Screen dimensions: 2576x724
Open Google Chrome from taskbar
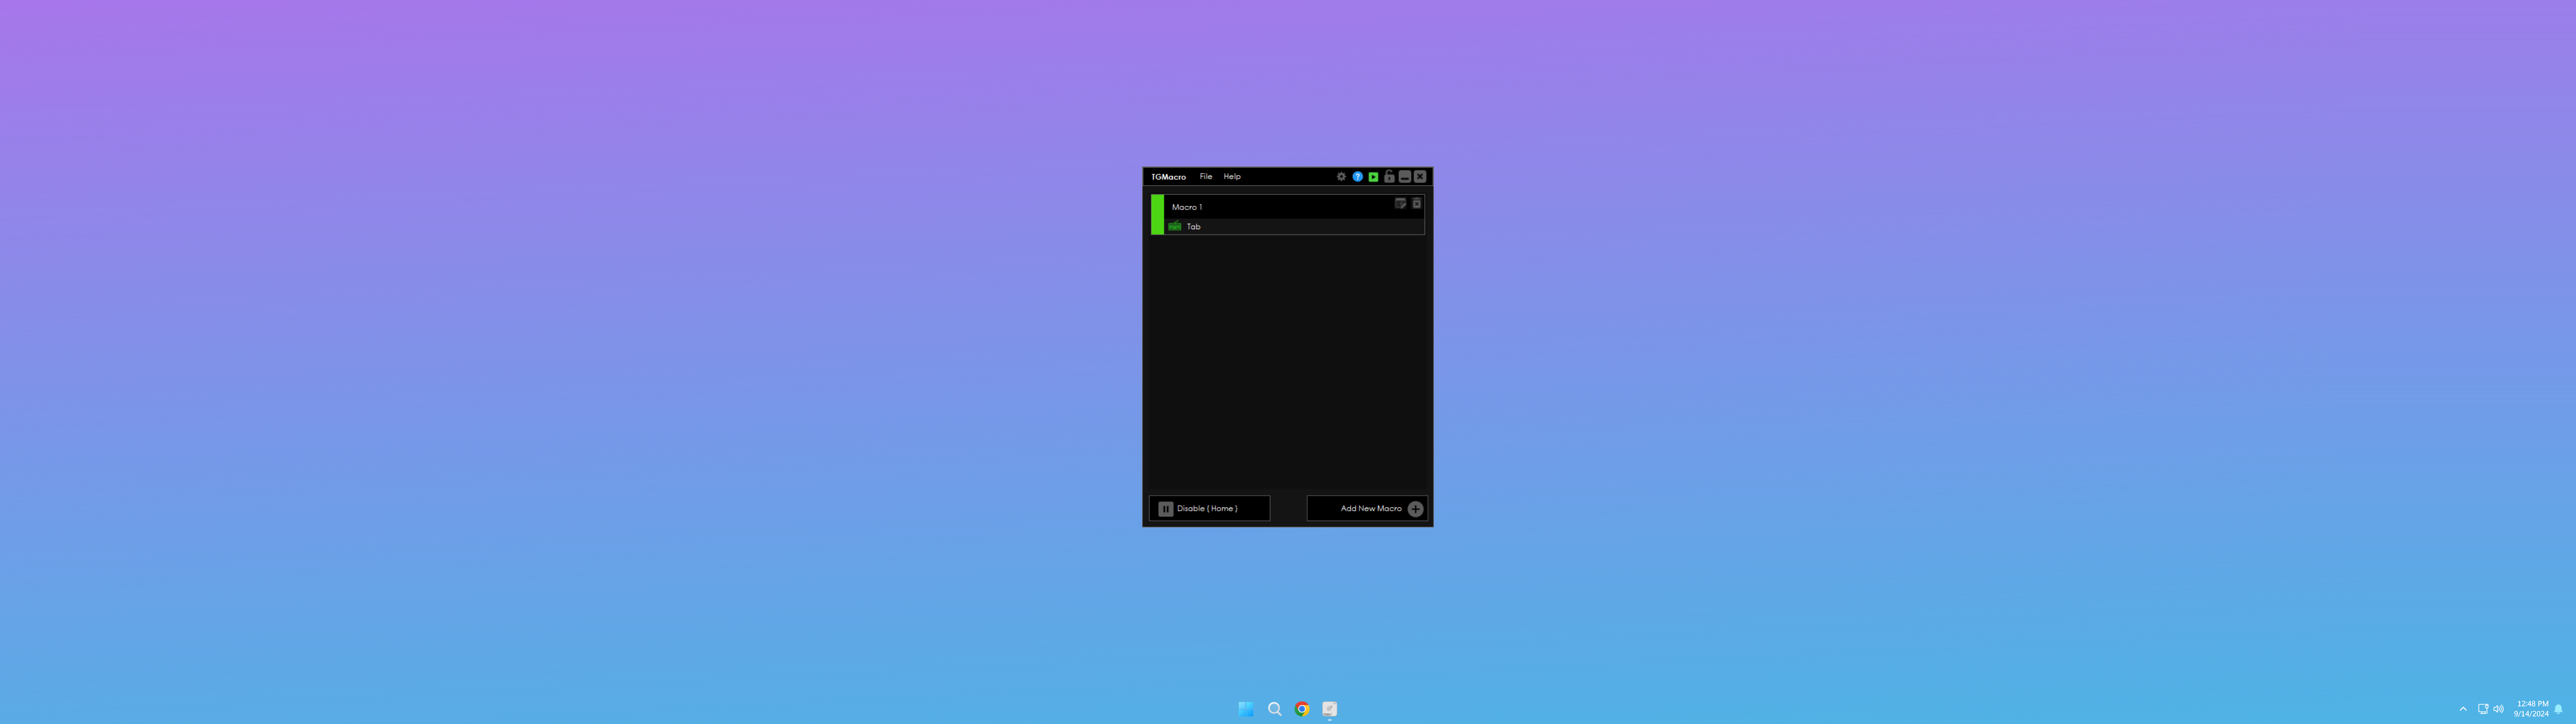tap(1302, 709)
